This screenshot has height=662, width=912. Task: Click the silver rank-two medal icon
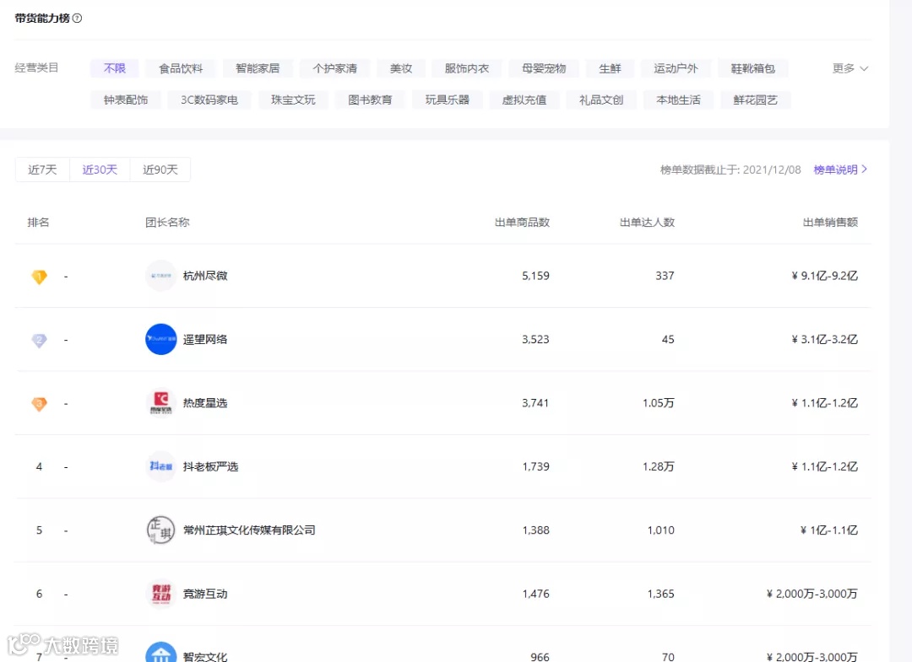39,341
